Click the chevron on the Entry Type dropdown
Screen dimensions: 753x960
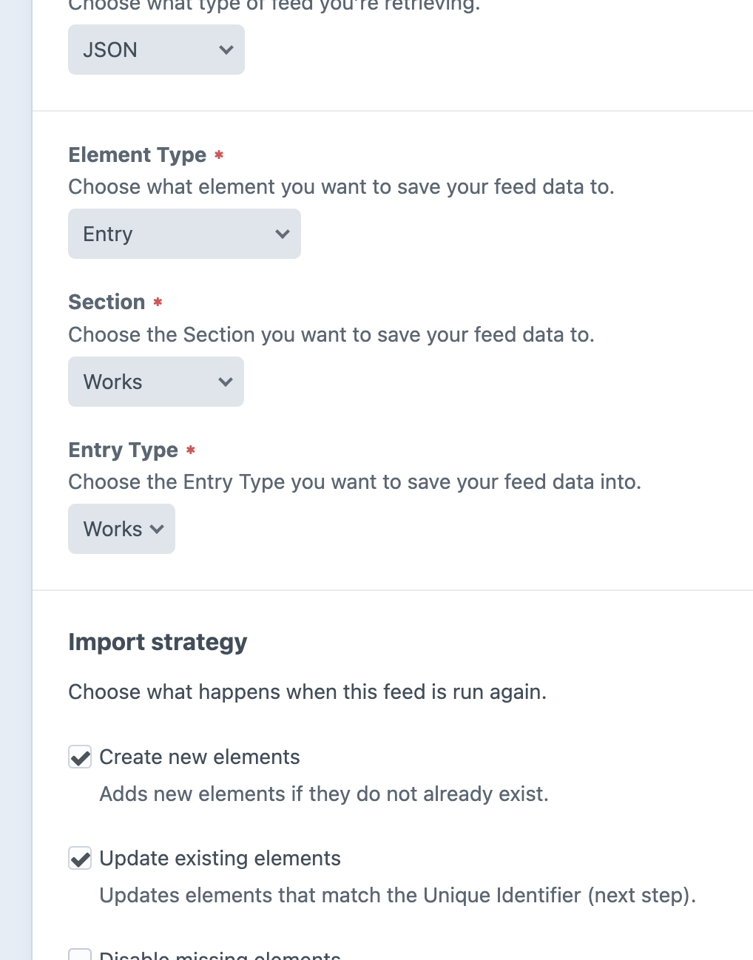[156, 529]
